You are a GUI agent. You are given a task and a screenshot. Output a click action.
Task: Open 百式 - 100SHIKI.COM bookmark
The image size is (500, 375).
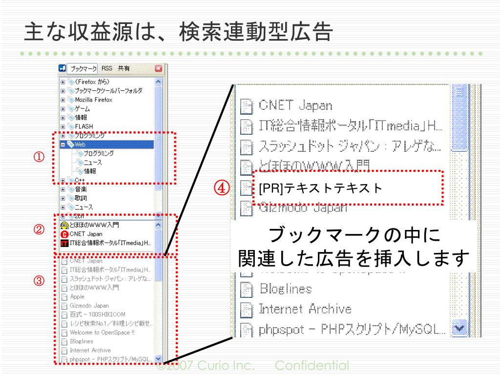98,314
